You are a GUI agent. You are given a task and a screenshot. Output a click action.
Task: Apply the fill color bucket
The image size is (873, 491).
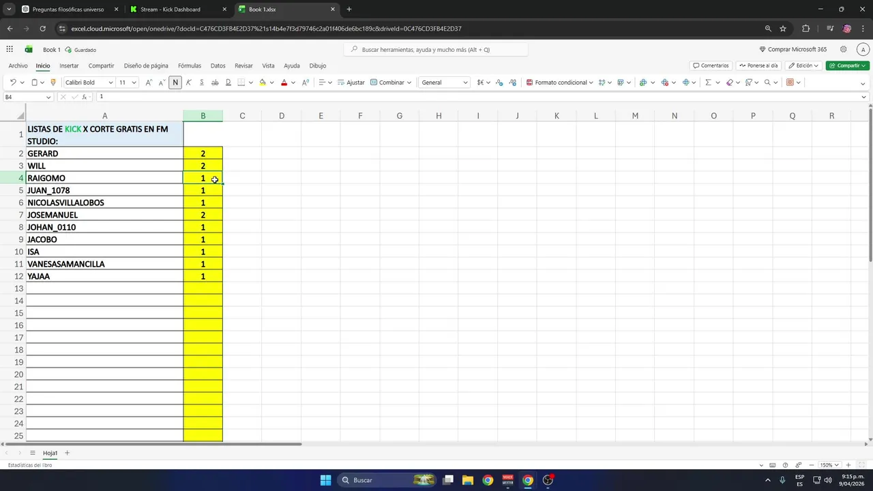pos(263,83)
